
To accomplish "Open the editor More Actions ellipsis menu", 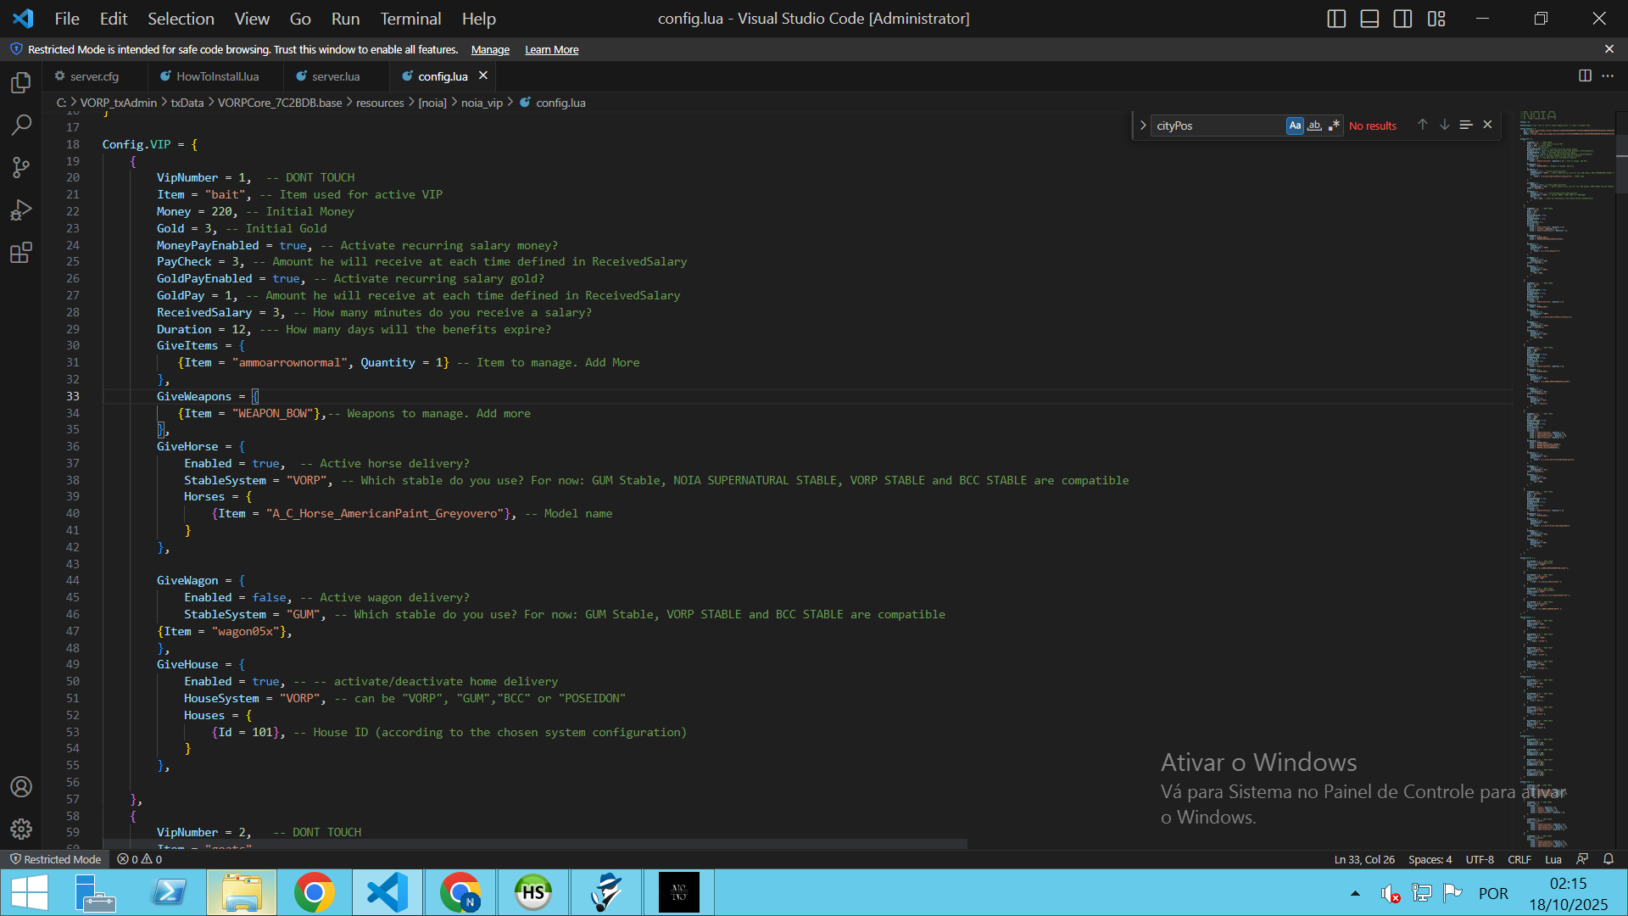I will (x=1608, y=75).
